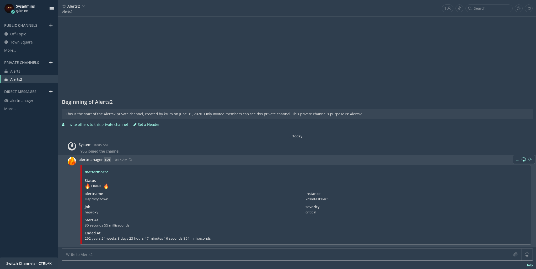Open the main hamburger menu
Image resolution: width=536 pixels, height=269 pixels.
coord(52,9)
